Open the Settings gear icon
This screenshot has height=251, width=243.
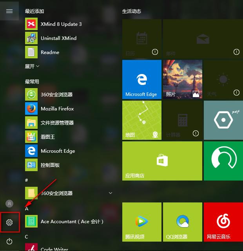10,222
